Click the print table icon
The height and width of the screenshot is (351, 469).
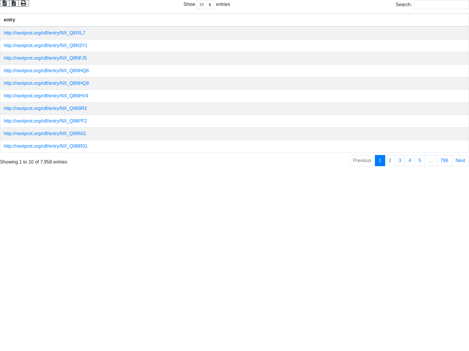(x=23, y=3)
